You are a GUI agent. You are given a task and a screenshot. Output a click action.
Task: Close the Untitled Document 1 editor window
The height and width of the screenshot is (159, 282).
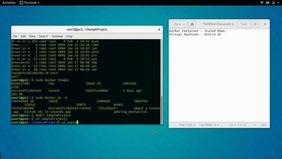[265, 24]
